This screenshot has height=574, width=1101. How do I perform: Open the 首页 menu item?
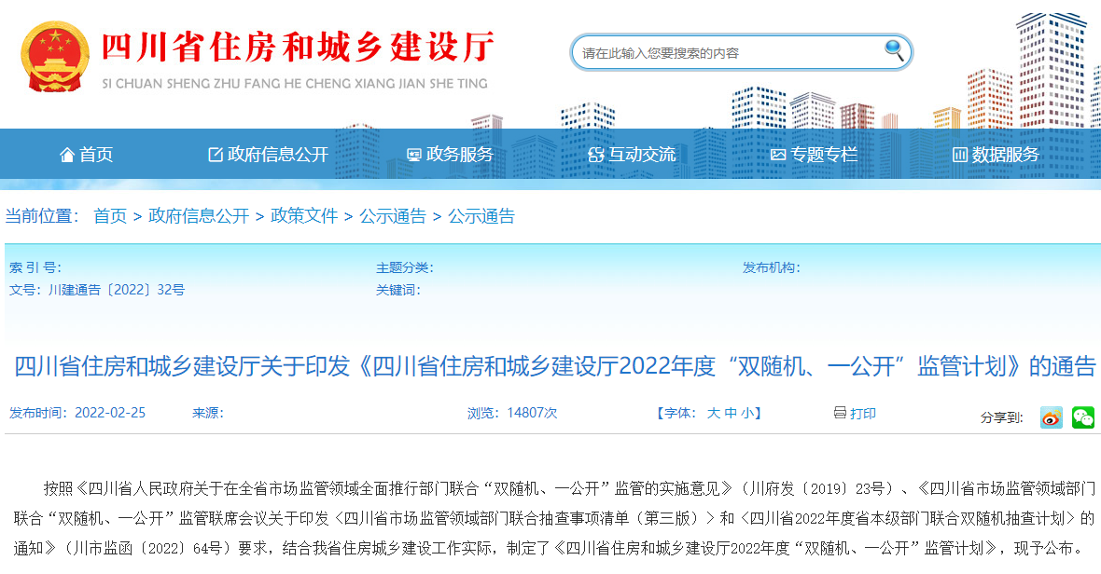point(93,154)
